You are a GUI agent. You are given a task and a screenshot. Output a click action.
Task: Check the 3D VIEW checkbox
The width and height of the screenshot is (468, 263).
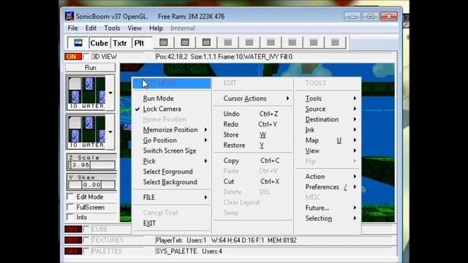86,56
